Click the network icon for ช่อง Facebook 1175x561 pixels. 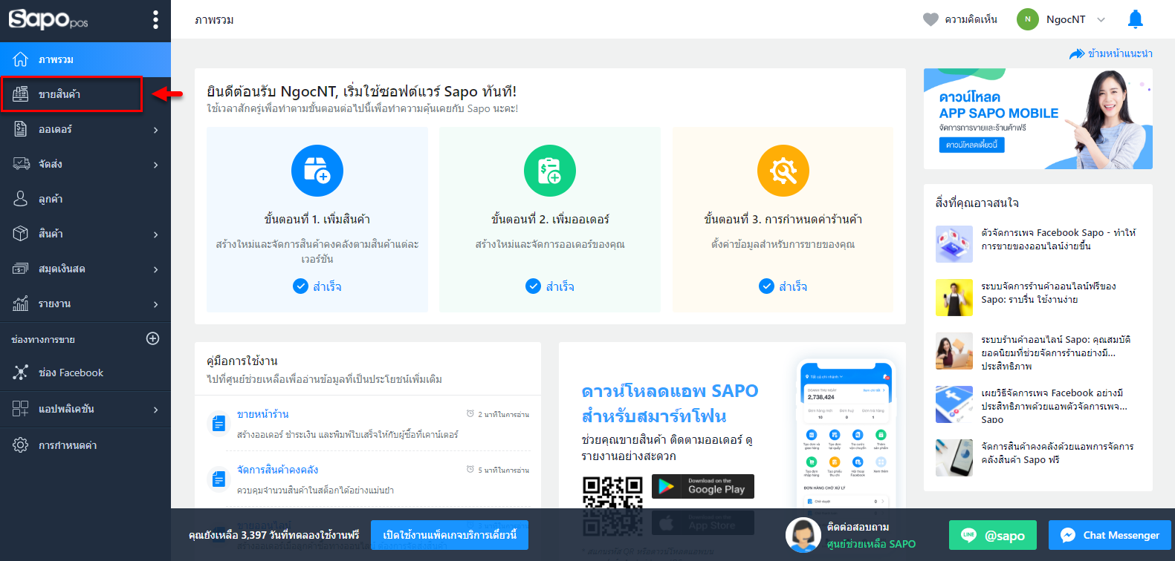click(21, 373)
